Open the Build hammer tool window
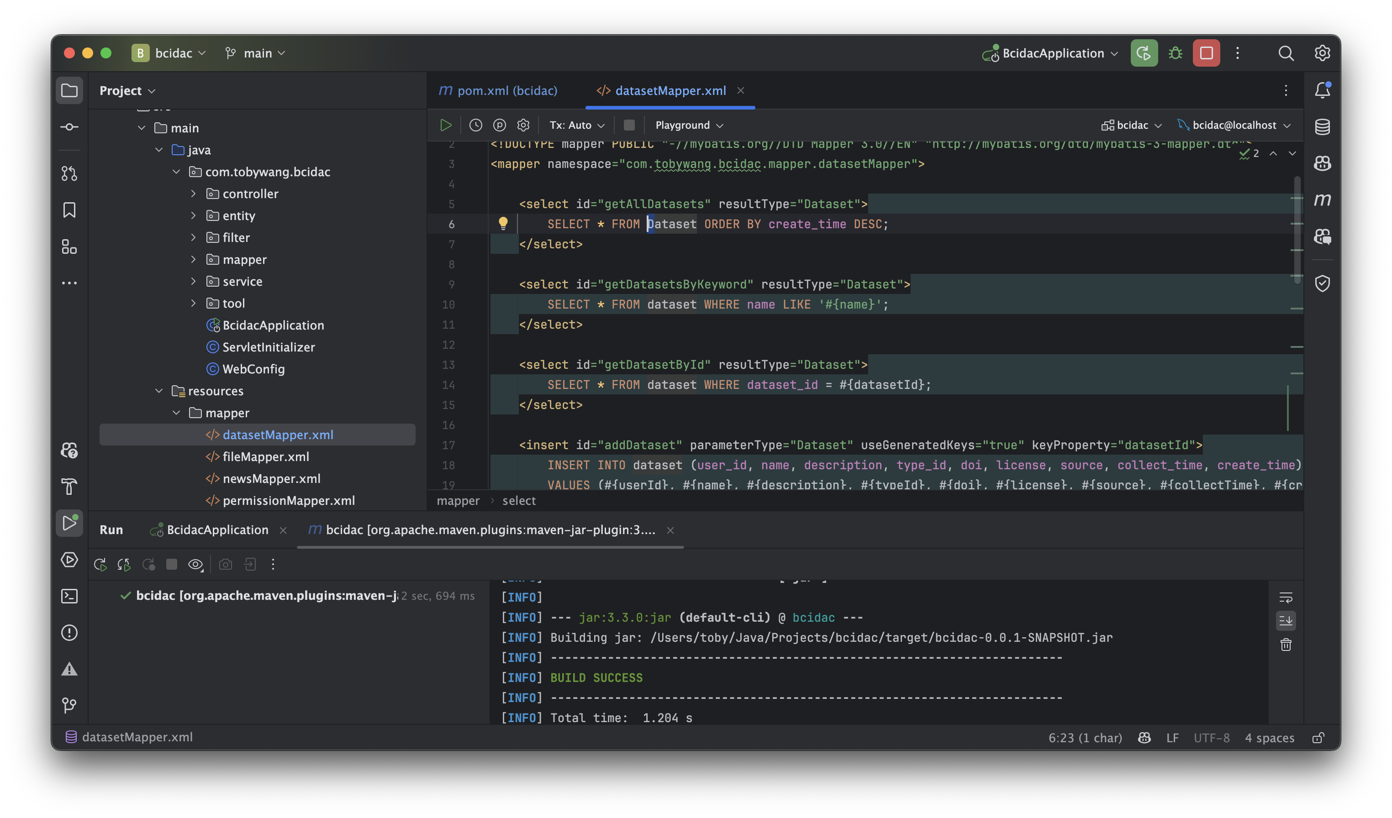1392x818 pixels. click(x=69, y=487)
